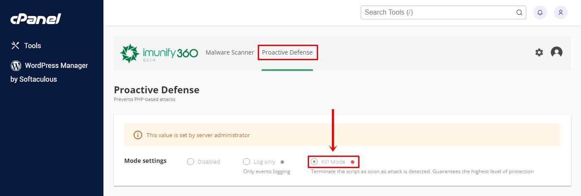The height and width of the screenshot is (196, 581).
Task: Click the gray dot beside Log only
Action: point(282,162)
